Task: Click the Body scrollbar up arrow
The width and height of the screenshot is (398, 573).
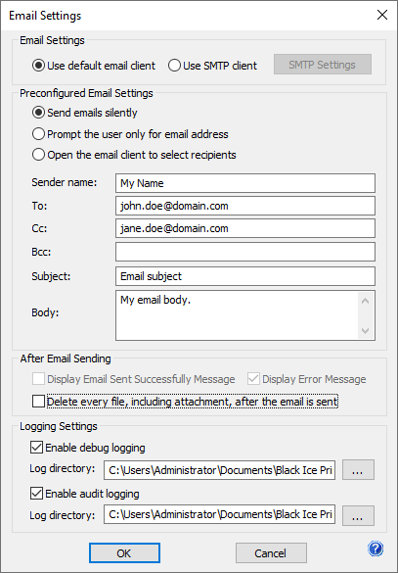Action: 365,301
